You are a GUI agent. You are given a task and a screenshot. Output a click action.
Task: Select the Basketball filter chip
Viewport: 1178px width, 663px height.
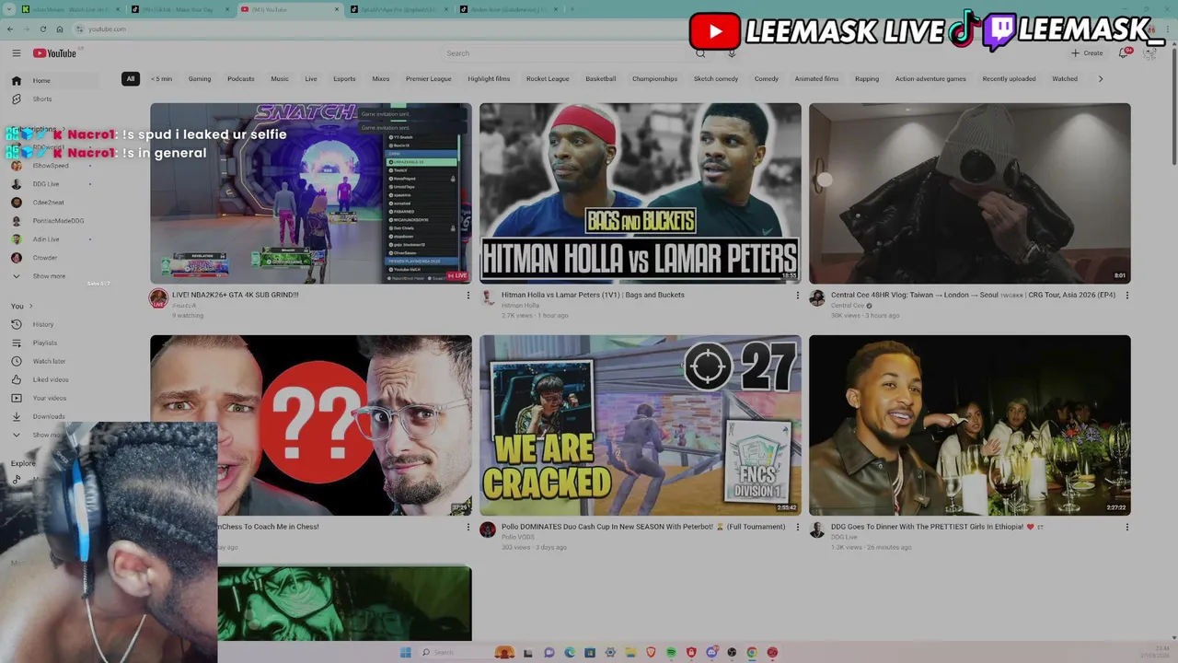click(x=601, y=79)
